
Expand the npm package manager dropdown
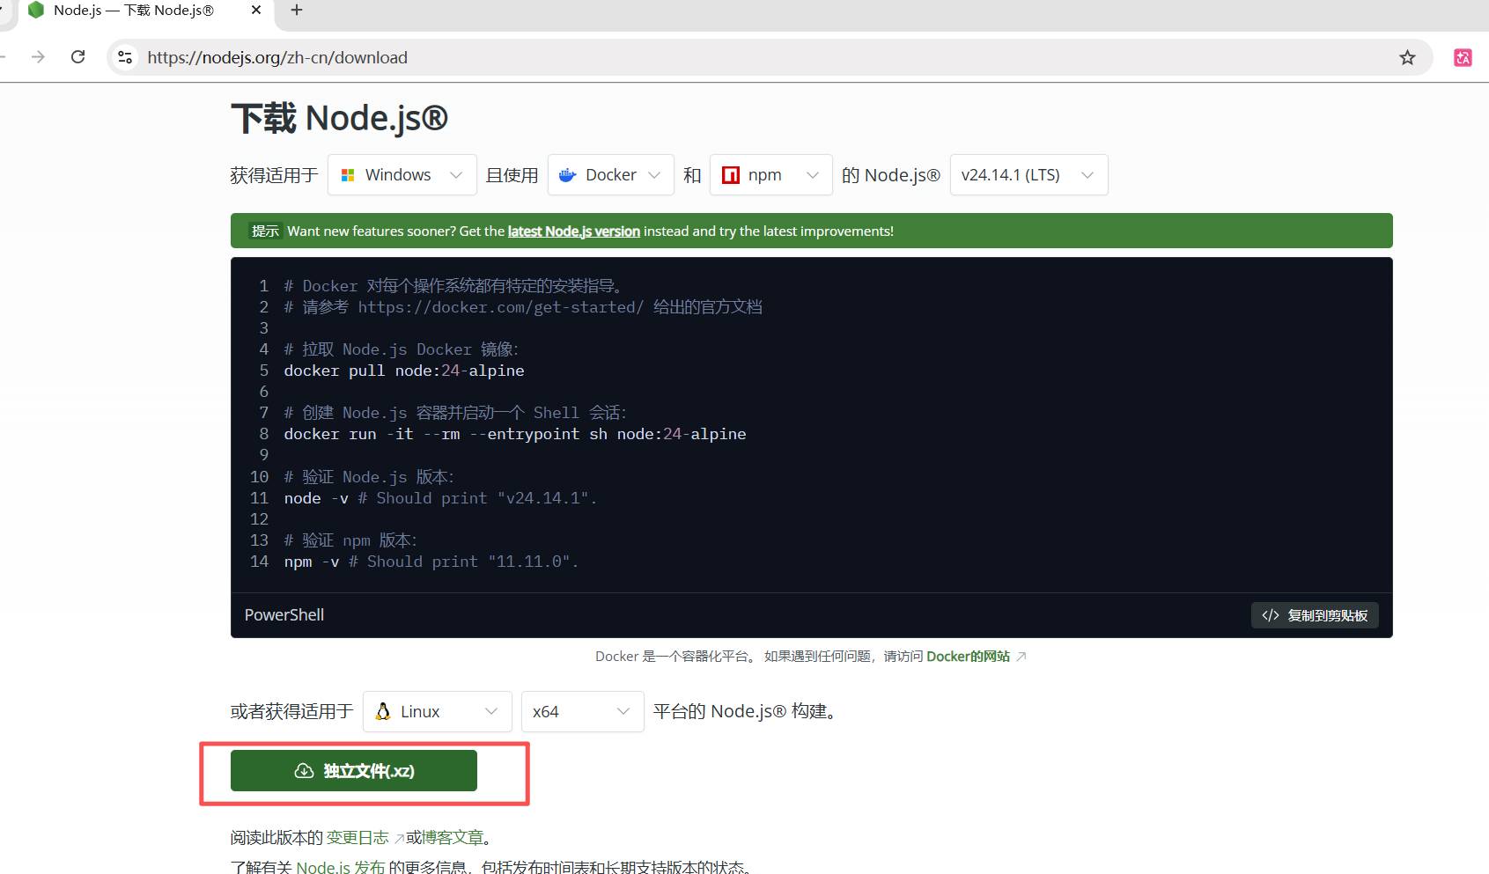coord(770,175)
